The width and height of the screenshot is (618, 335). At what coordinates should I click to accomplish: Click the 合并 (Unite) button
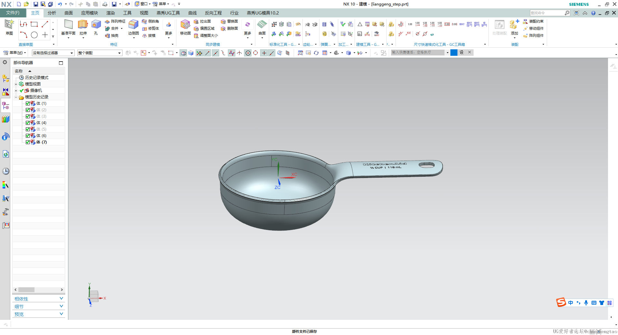pos(112,28)
